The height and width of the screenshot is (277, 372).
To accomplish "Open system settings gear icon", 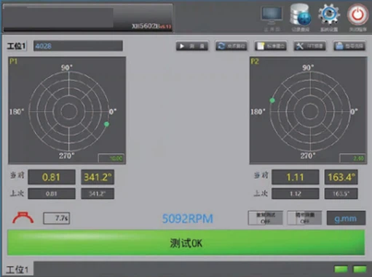I will tap(329, 15).
